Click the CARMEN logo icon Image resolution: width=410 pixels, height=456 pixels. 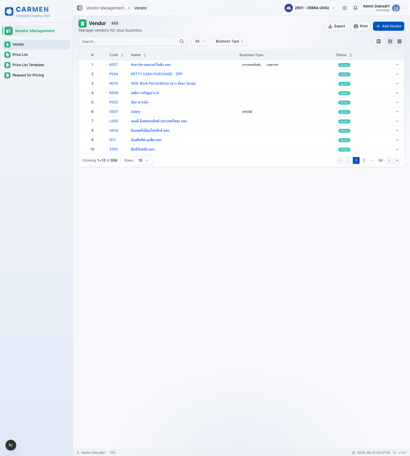(x=9, y=11)
